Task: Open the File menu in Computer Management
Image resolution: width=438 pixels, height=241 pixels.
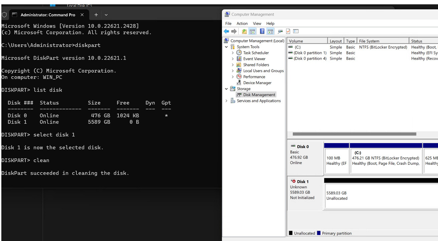Action: click(x=228, y=23)
